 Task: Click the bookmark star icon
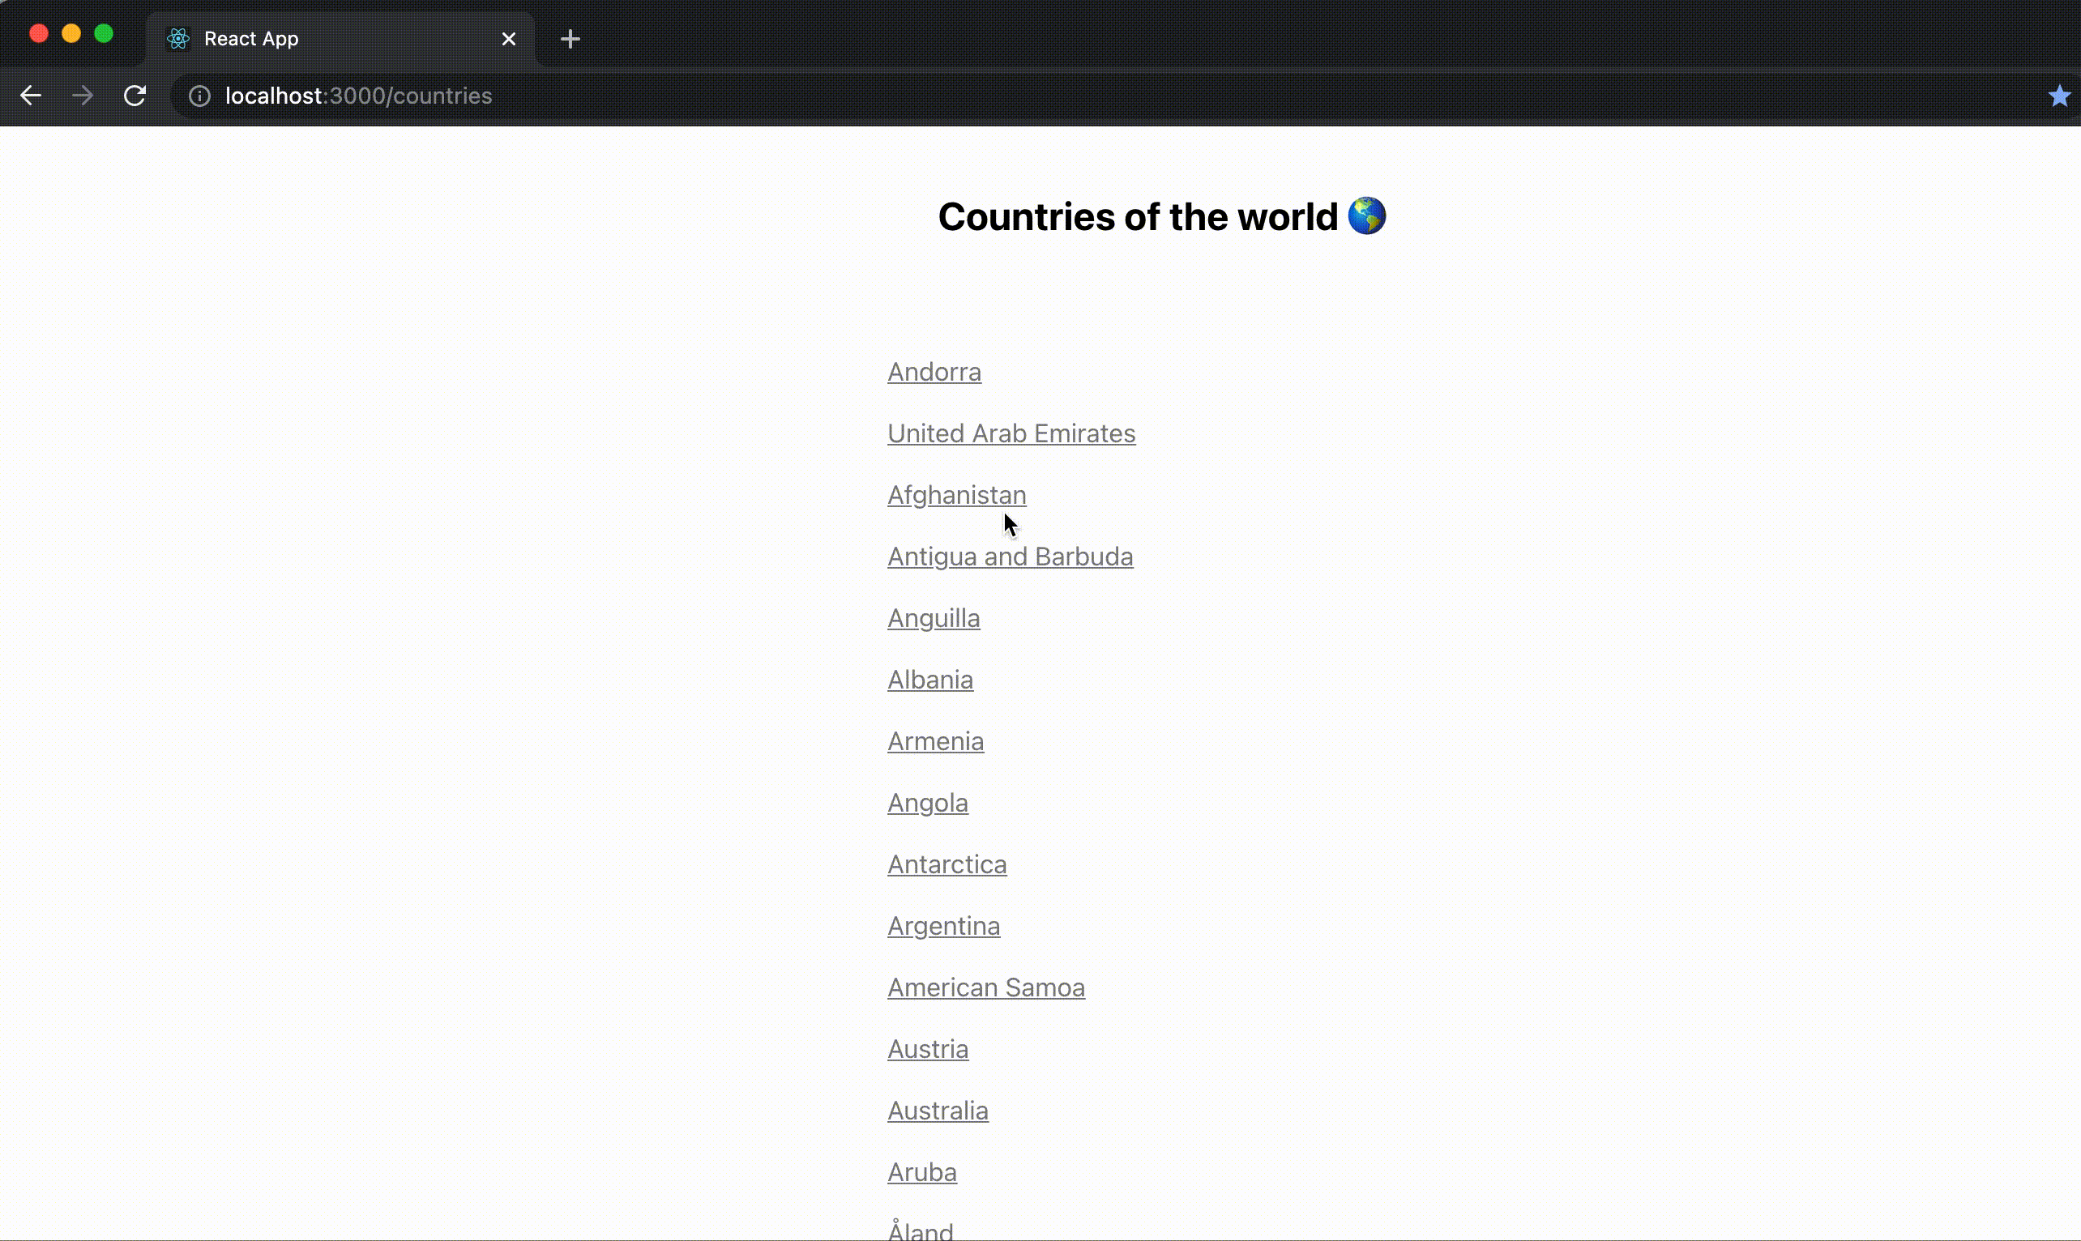click(2058, 96)
